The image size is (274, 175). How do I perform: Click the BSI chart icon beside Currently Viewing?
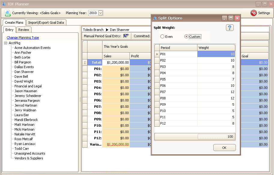[8, 13]
